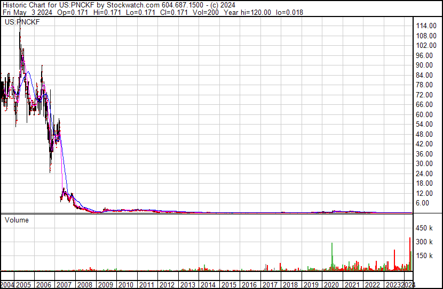Click the 18.00 price axis label
This screenshot has width=443, height=289.
click(x=424, y=184)
